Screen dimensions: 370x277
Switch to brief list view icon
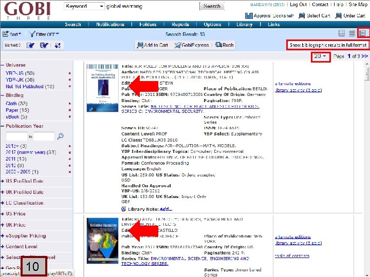click(x=352, y=33)
